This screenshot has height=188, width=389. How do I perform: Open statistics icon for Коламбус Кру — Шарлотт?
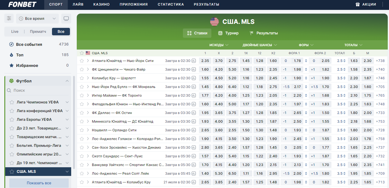tap(194, 78)
